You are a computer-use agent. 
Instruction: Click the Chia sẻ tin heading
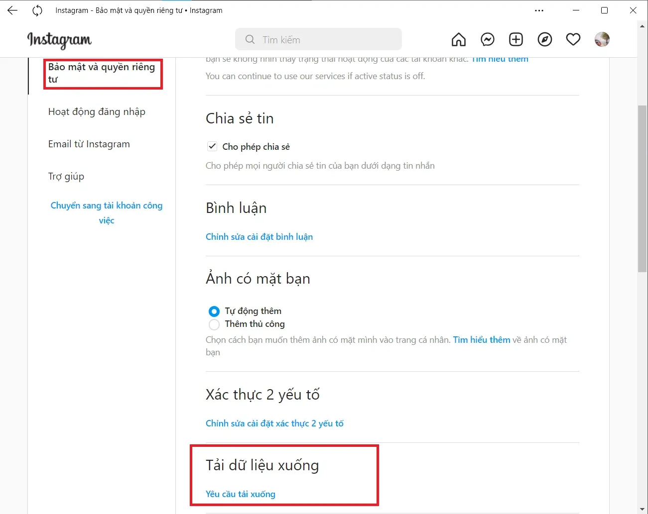240,118
